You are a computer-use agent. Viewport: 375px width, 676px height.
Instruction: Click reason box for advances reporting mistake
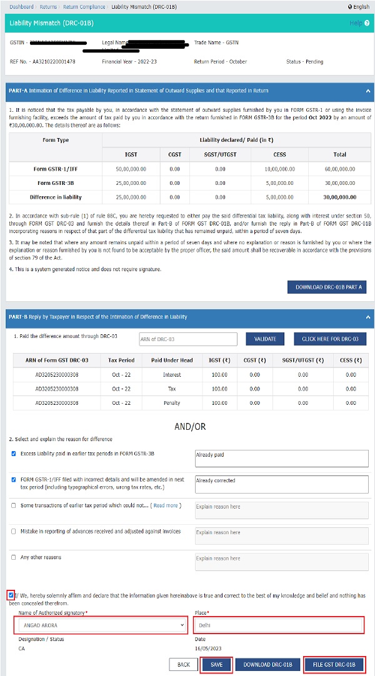[x=282, y=536]
